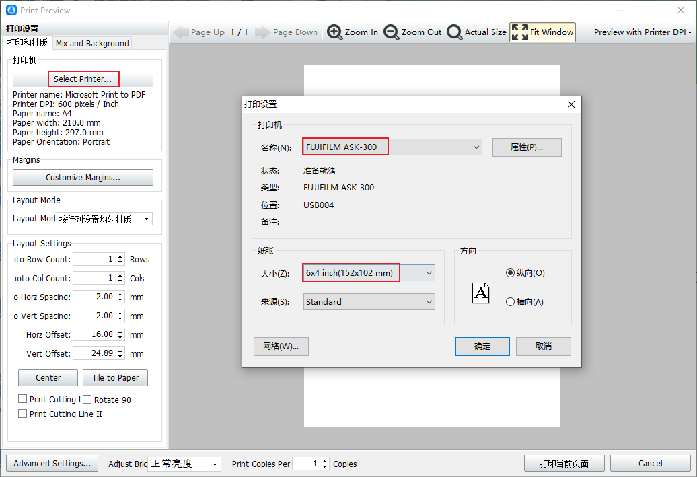Open Customize Margins... button
The height and width of the screenshot is (477, 697).
[83, 178]
